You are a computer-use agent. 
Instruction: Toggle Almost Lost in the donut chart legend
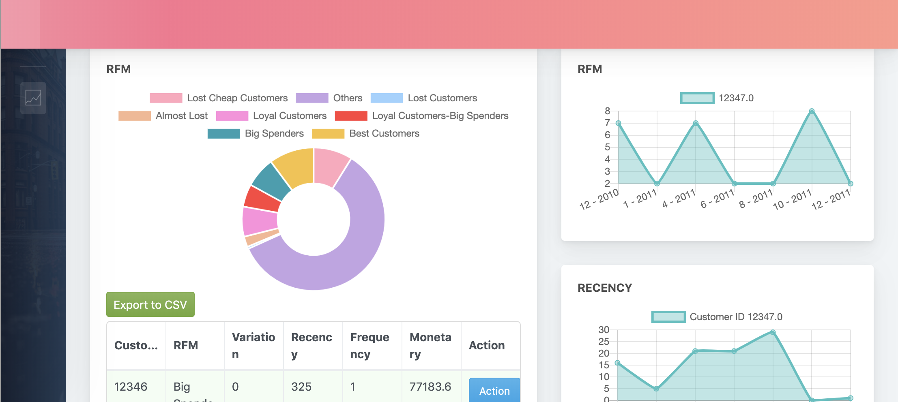coord(182,115)
